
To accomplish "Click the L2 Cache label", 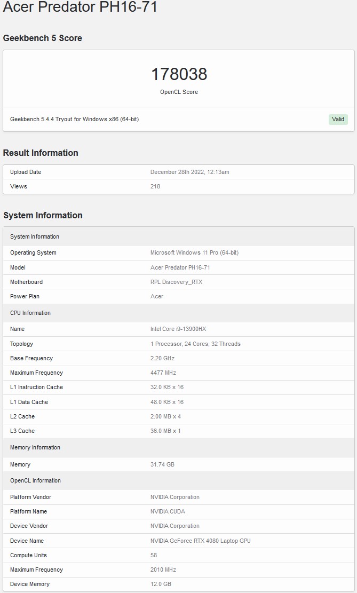I will [22, 416].
